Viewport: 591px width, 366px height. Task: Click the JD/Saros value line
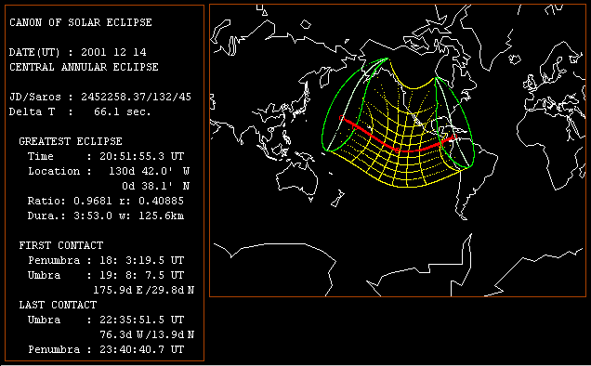click(100, 97)
